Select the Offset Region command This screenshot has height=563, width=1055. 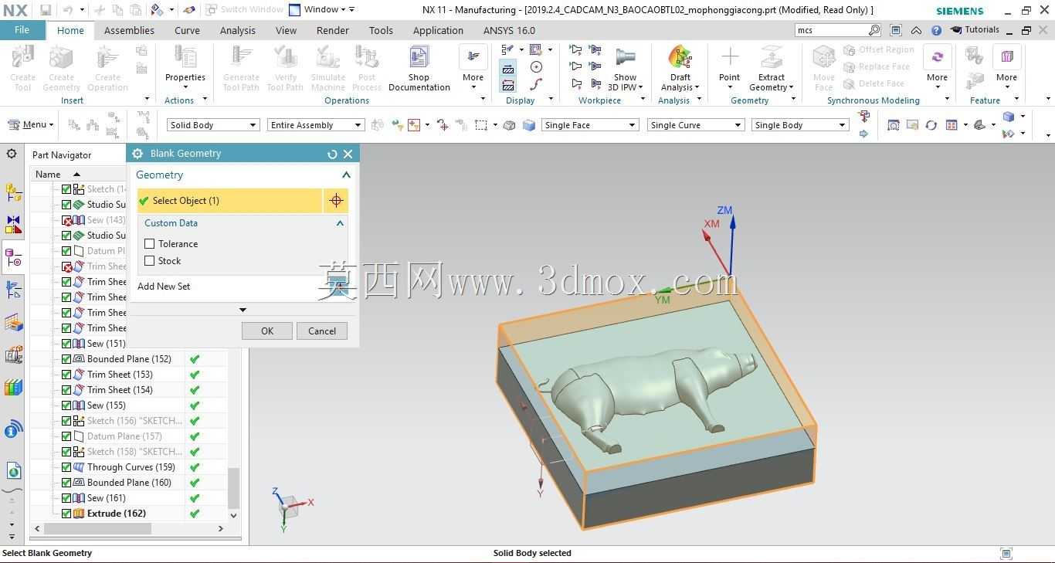[878, 49]
